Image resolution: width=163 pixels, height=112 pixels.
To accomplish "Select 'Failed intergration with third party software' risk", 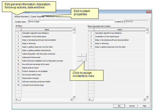I will (x=47, y=54).
